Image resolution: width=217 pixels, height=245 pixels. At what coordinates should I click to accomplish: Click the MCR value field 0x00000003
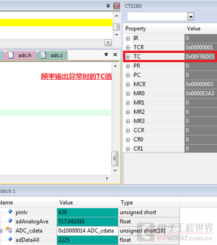pos(200,84)
